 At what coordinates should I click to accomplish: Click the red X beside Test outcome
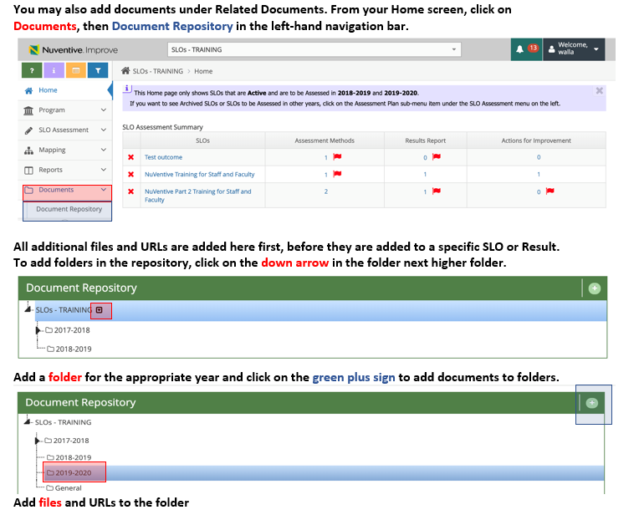click(130, 157)
